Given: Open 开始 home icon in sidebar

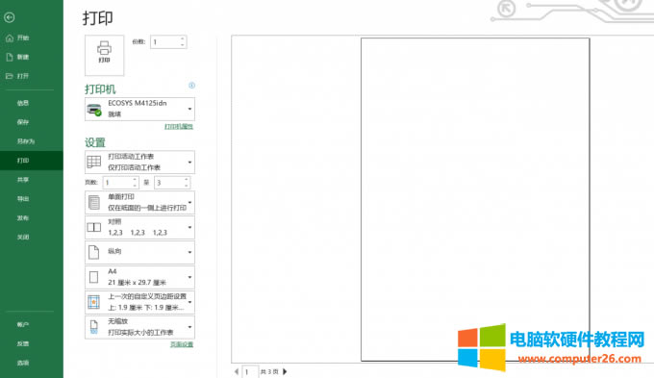Looking at the screenshot, I should pos(10,38).
